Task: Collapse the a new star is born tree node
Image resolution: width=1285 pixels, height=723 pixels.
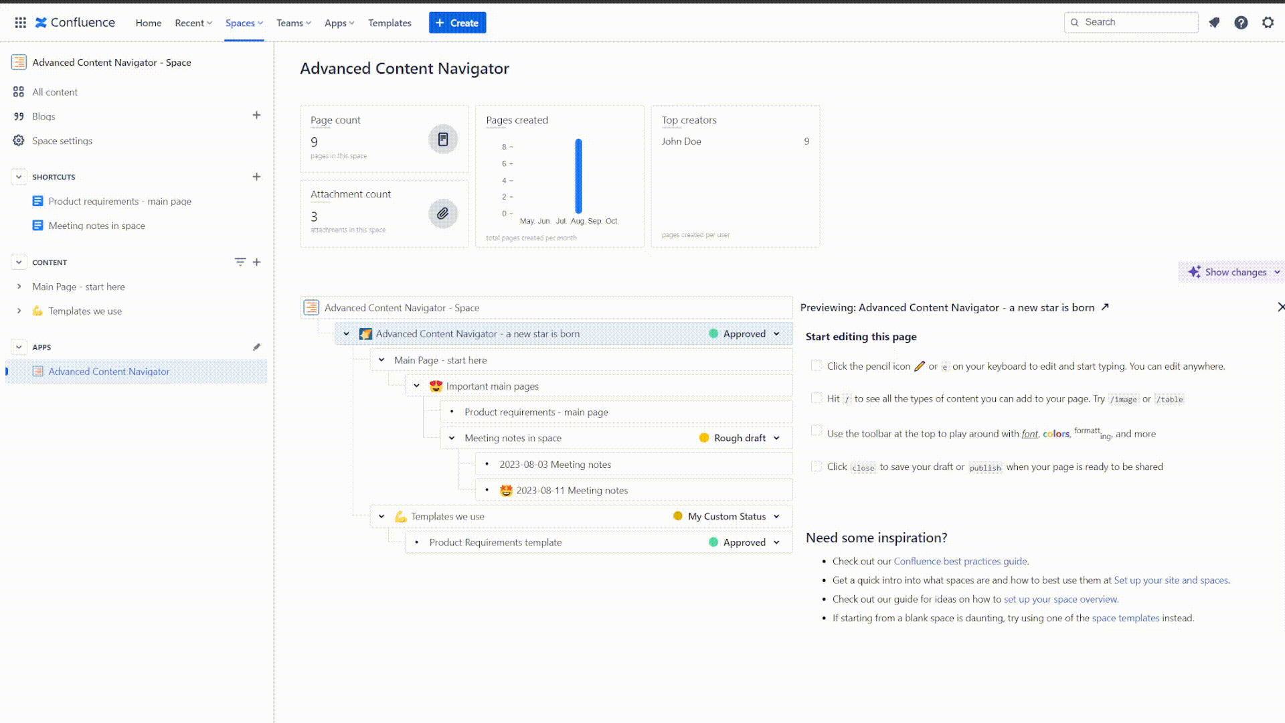Action: point(346,334)
